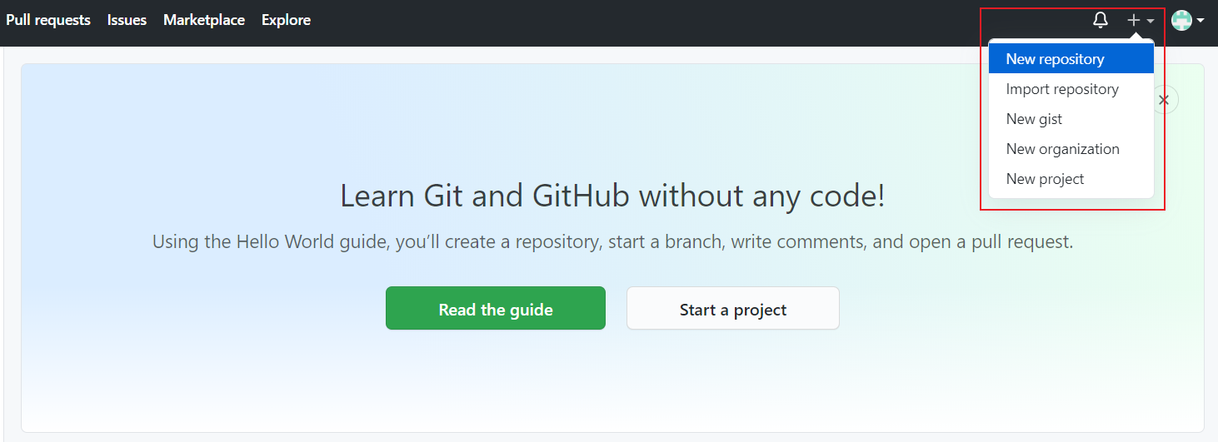Screen dimensions: 1218x442
Task: Choose New organization option
Action: (x=1062, y=149)
